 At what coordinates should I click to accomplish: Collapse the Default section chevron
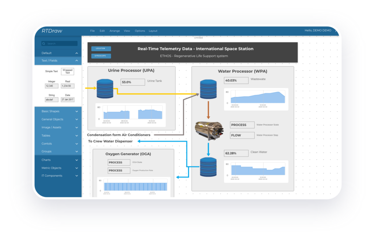[x=77, y=53]
